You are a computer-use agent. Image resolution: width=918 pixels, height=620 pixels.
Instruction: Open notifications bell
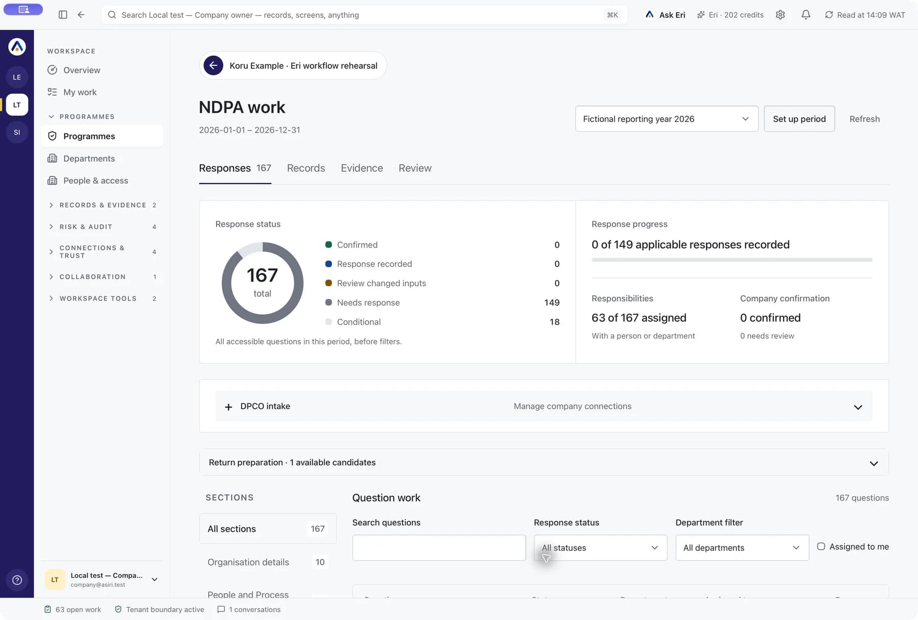[x=806, y=15]
